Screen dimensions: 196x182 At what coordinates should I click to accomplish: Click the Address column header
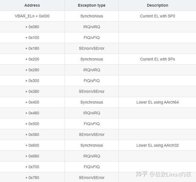[x=32, y=5]
